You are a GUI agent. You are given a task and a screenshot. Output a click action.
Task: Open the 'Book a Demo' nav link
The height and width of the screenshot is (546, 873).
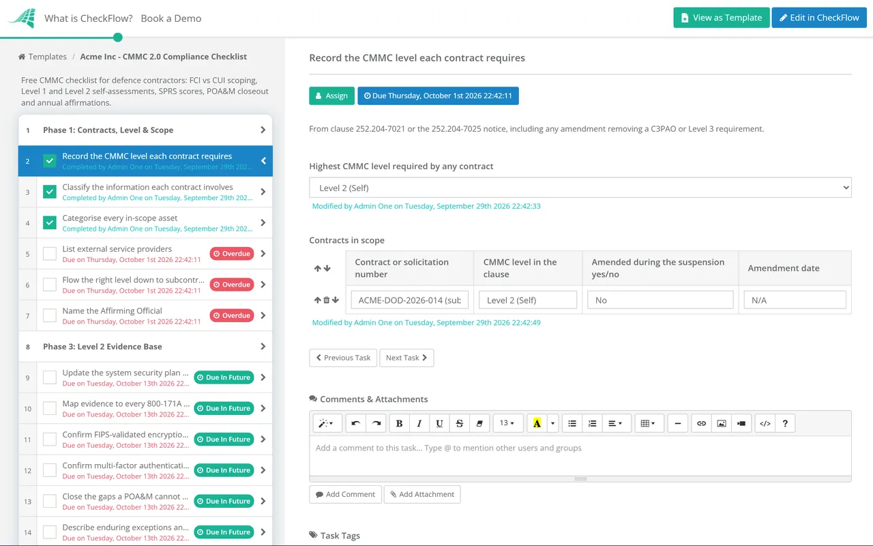point(171,18)
